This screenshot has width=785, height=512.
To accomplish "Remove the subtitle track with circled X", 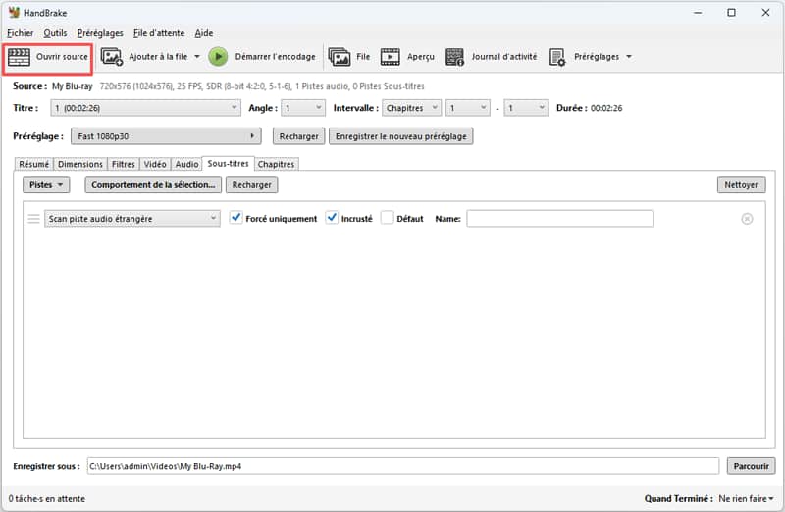I will point(747,219).
